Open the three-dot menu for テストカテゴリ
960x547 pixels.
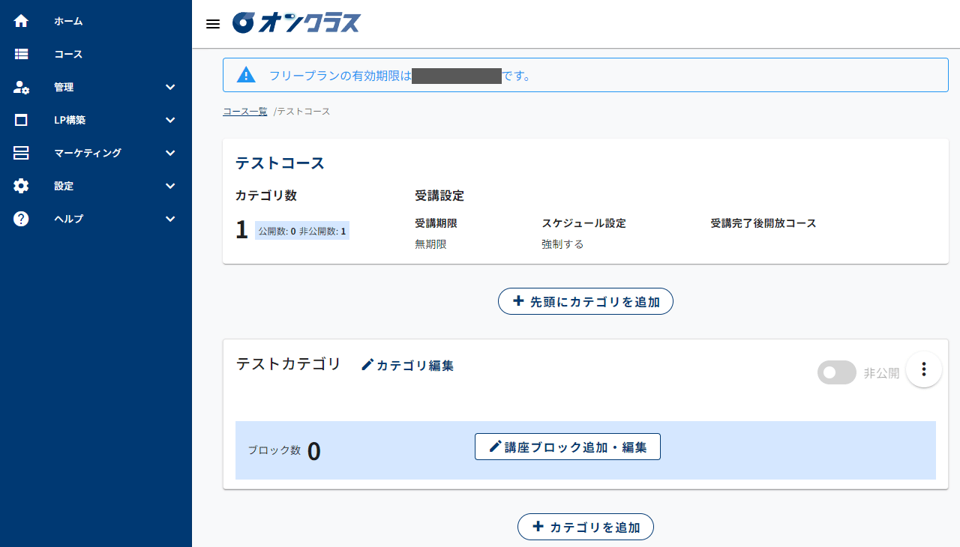[924, 369]
